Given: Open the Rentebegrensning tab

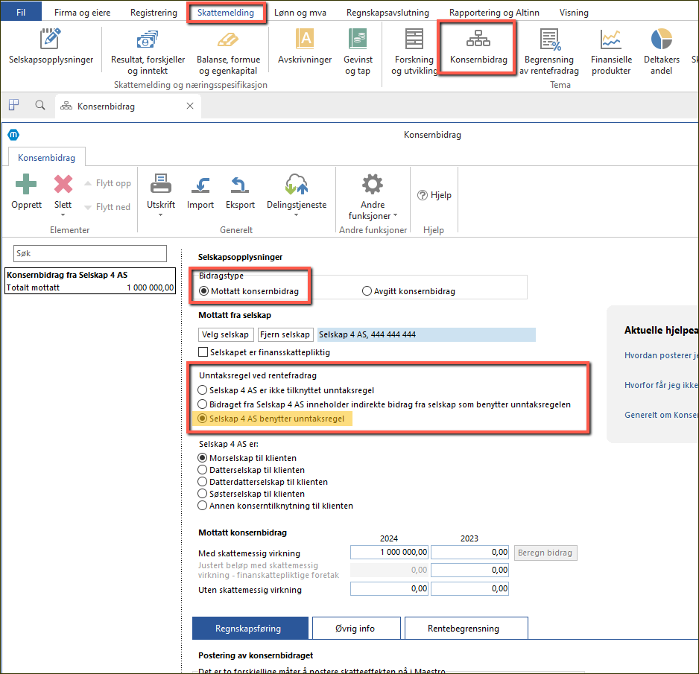Looking at the screenshot, I should point(466,628).
